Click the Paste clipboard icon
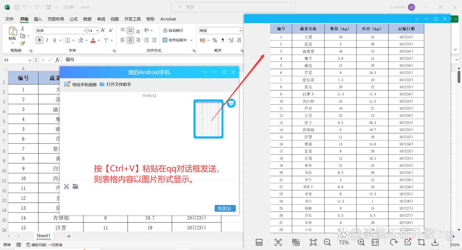This screenshot has height=250, width=462. click(x=12, y=31)
